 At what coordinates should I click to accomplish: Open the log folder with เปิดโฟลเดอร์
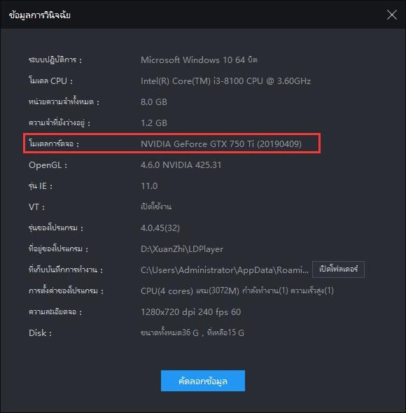pyautogui.click(x=338, y=269)
